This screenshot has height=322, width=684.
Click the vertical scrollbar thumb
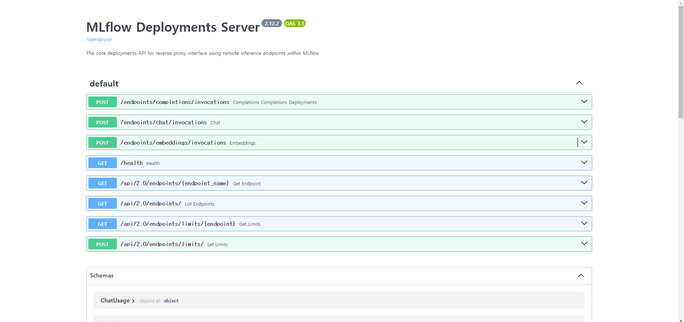pyautogui.click(x=681, y=62)
